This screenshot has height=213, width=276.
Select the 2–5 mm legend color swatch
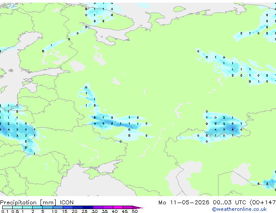(37, 207)
